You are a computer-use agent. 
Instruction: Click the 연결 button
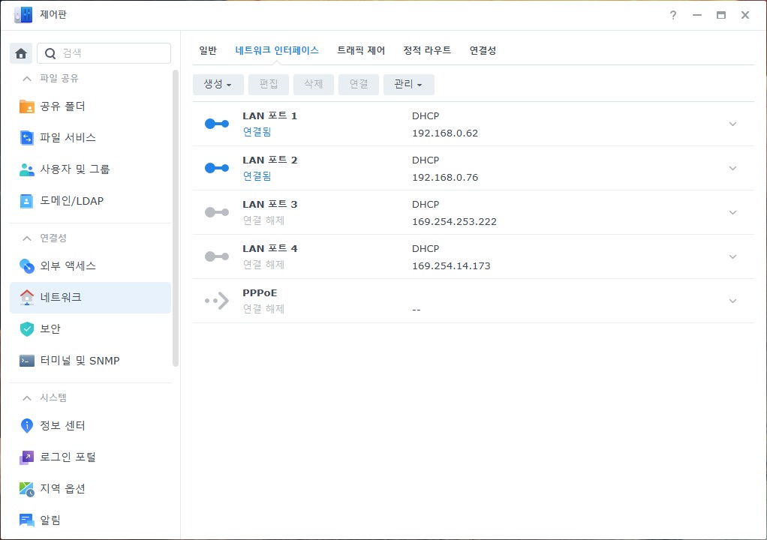coord(359,85)
